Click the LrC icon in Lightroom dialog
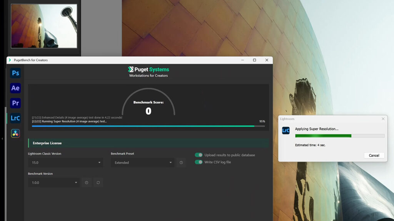Image resolution: width=394 pixels, height=221 pixels. (x=286, y=130)
